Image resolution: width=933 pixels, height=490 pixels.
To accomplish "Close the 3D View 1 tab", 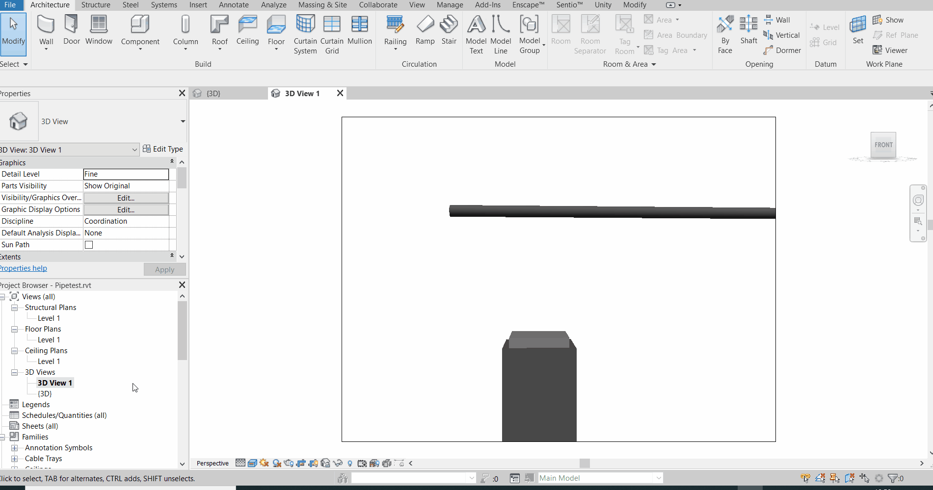I will [340, 93].
